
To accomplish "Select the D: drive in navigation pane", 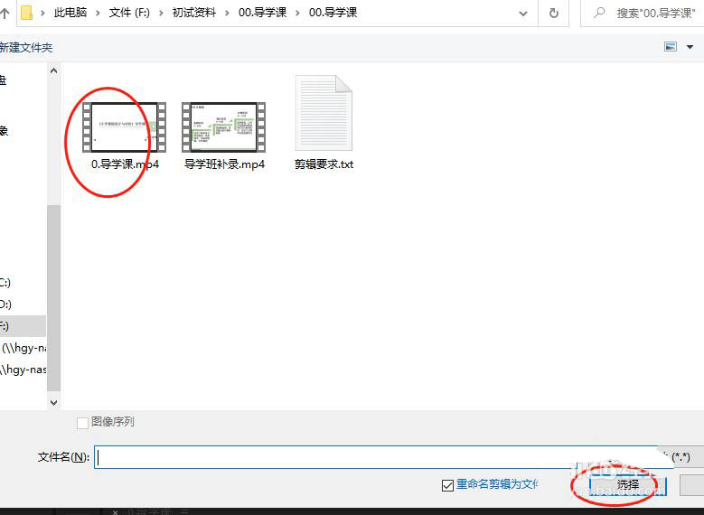I will [x=5, y=304].
